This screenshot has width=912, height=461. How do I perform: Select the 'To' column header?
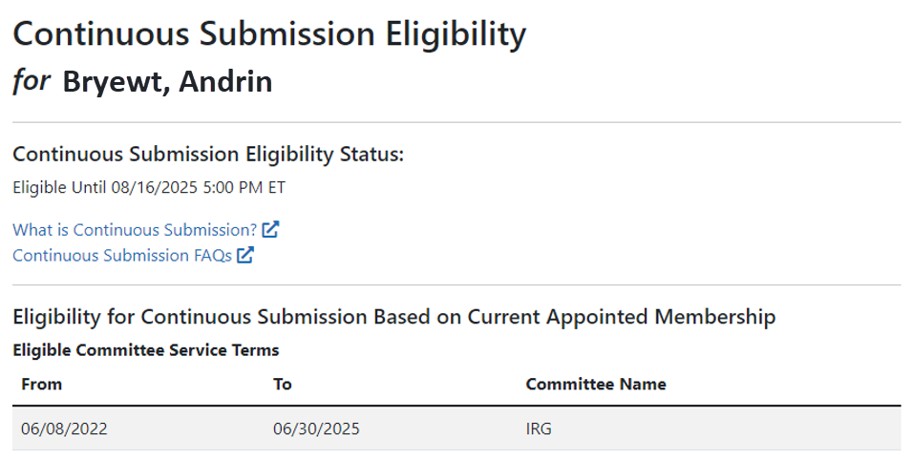pos(283,385)
